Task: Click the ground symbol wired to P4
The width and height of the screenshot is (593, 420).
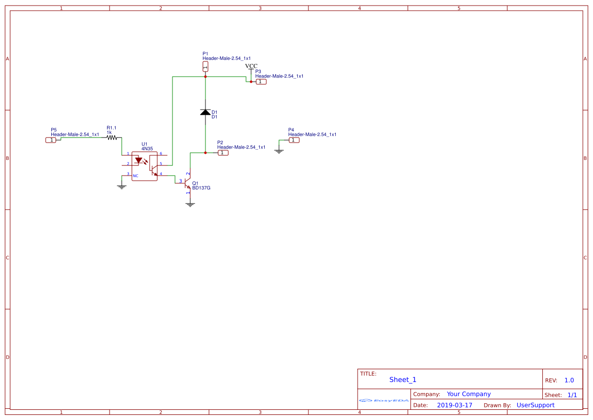Action: 279,152
